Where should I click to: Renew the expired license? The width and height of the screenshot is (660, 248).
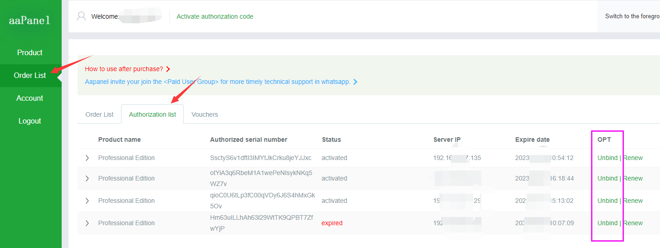coord(633,223)
